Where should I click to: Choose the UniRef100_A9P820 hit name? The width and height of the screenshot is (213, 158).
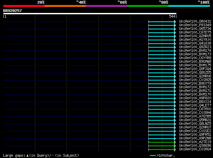coord(195,98)
